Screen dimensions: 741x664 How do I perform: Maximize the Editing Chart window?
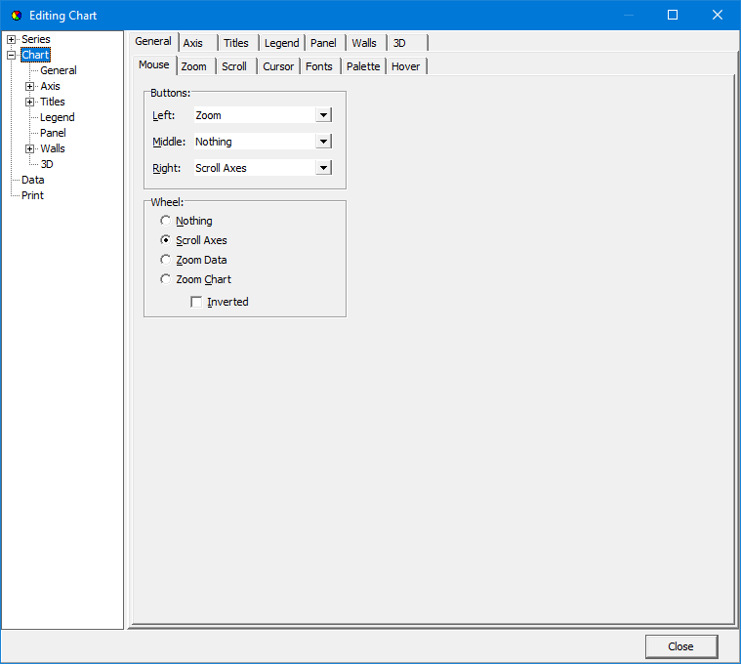pyautogui.click(x=673, y=16)
